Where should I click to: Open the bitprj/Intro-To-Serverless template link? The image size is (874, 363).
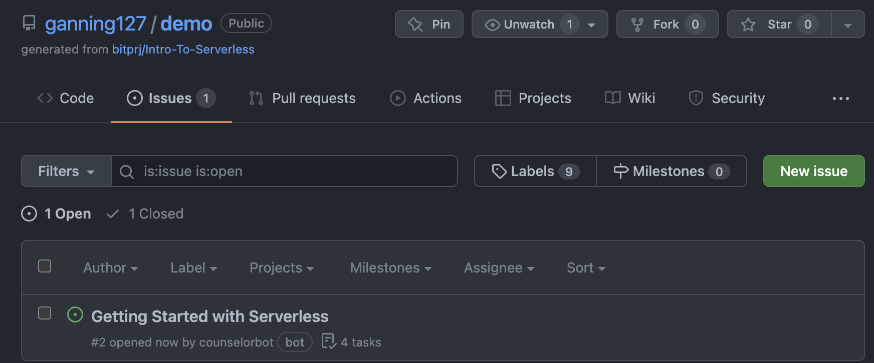(183, 49)
